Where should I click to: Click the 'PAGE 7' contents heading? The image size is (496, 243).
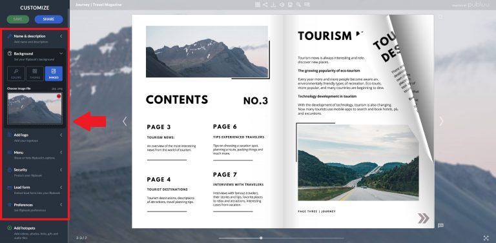225,175
